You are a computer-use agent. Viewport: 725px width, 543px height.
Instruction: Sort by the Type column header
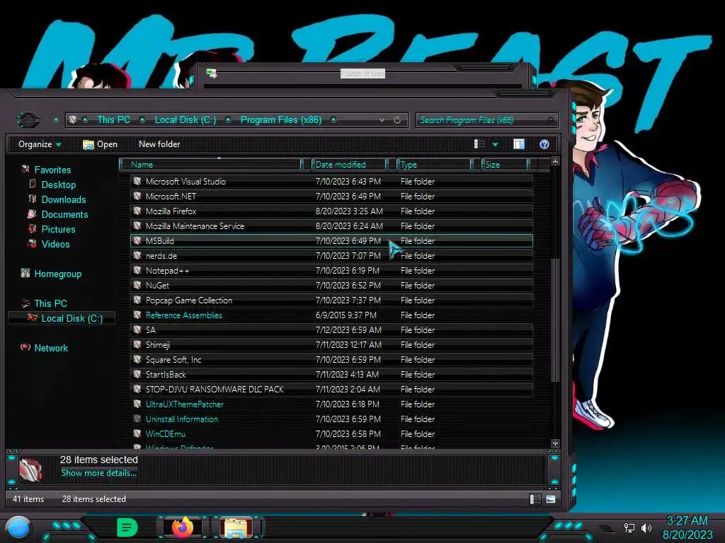[434, 164]
